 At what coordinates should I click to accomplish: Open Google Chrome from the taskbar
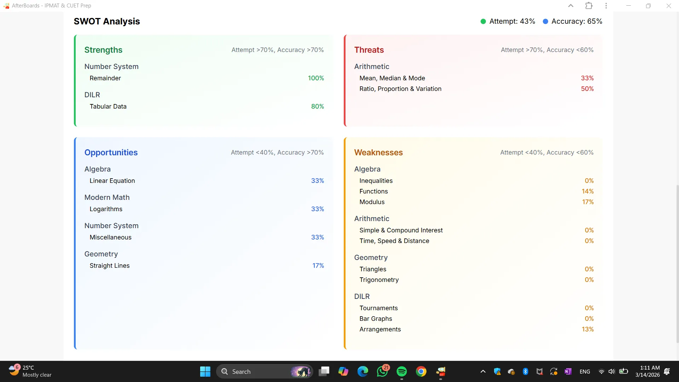[x=421, y=371]
